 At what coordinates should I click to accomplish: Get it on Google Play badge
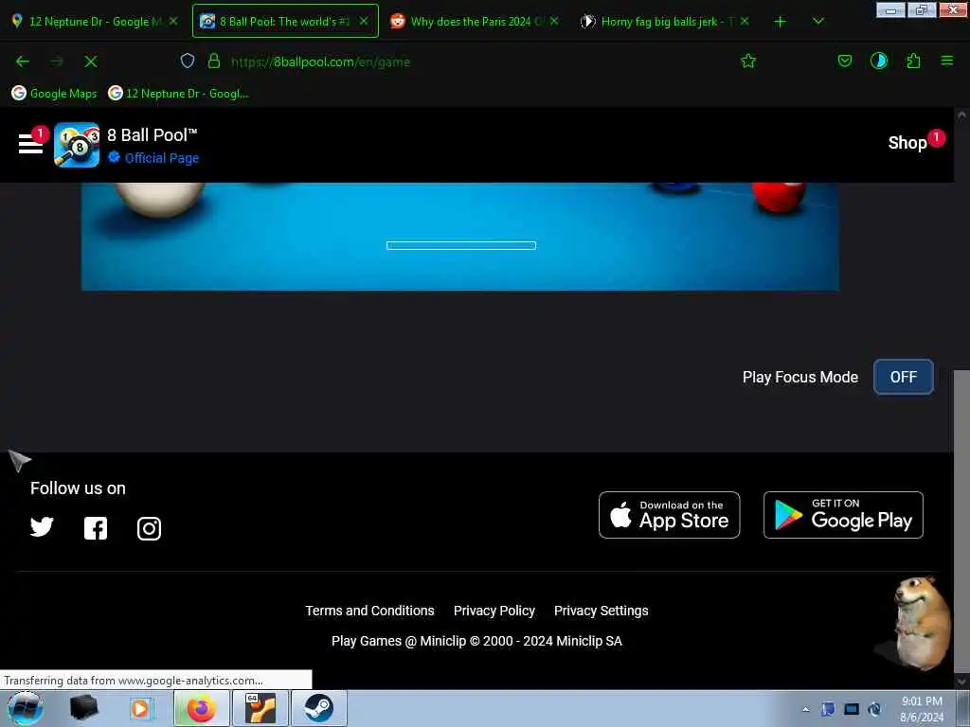click(843, 515)
